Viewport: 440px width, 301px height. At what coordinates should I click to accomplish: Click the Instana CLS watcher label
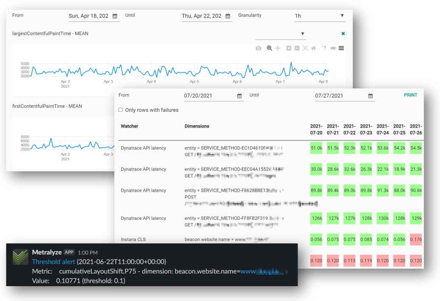click(x=133, y=240)
